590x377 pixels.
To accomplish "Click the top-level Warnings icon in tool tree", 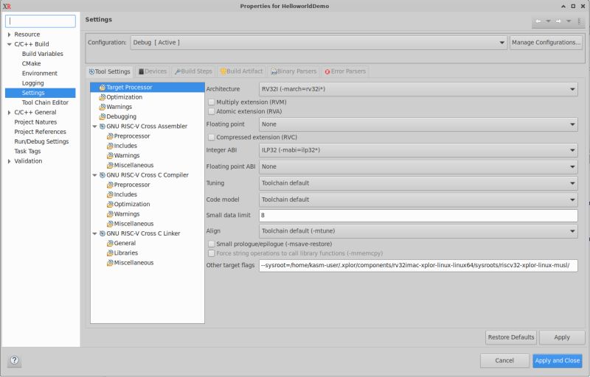I will 102,107.
